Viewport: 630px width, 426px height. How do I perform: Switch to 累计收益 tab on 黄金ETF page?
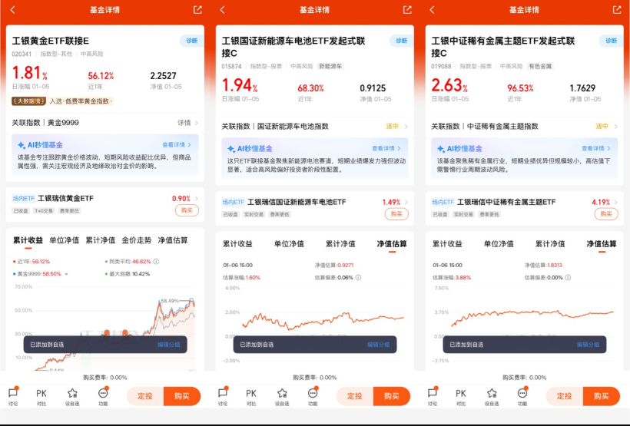pyautogui.click(x=28, y=240)
